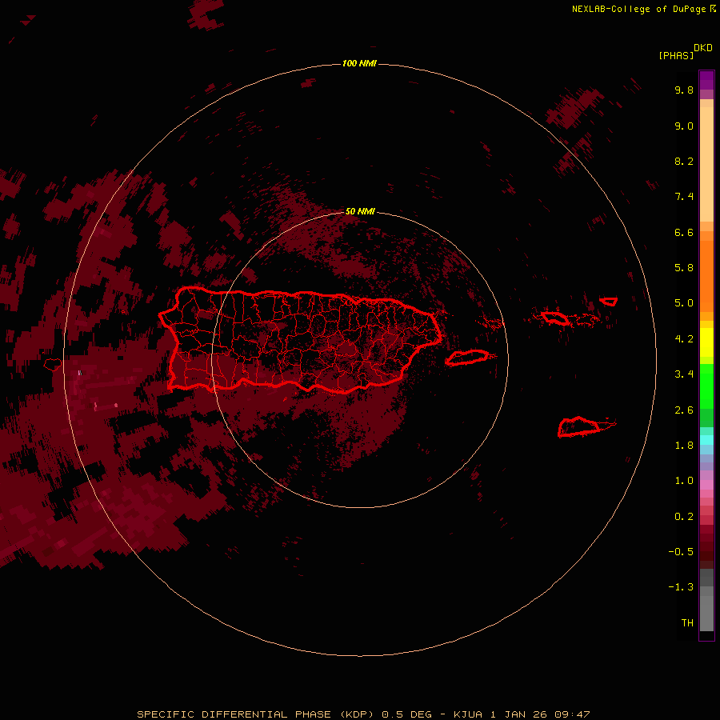This screenshot has height=720, width=720.
Task: Click the 9.8 legend value
Action: (684, 90)
